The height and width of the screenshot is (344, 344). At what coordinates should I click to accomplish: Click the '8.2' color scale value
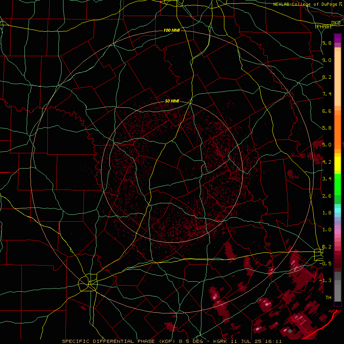327,77
